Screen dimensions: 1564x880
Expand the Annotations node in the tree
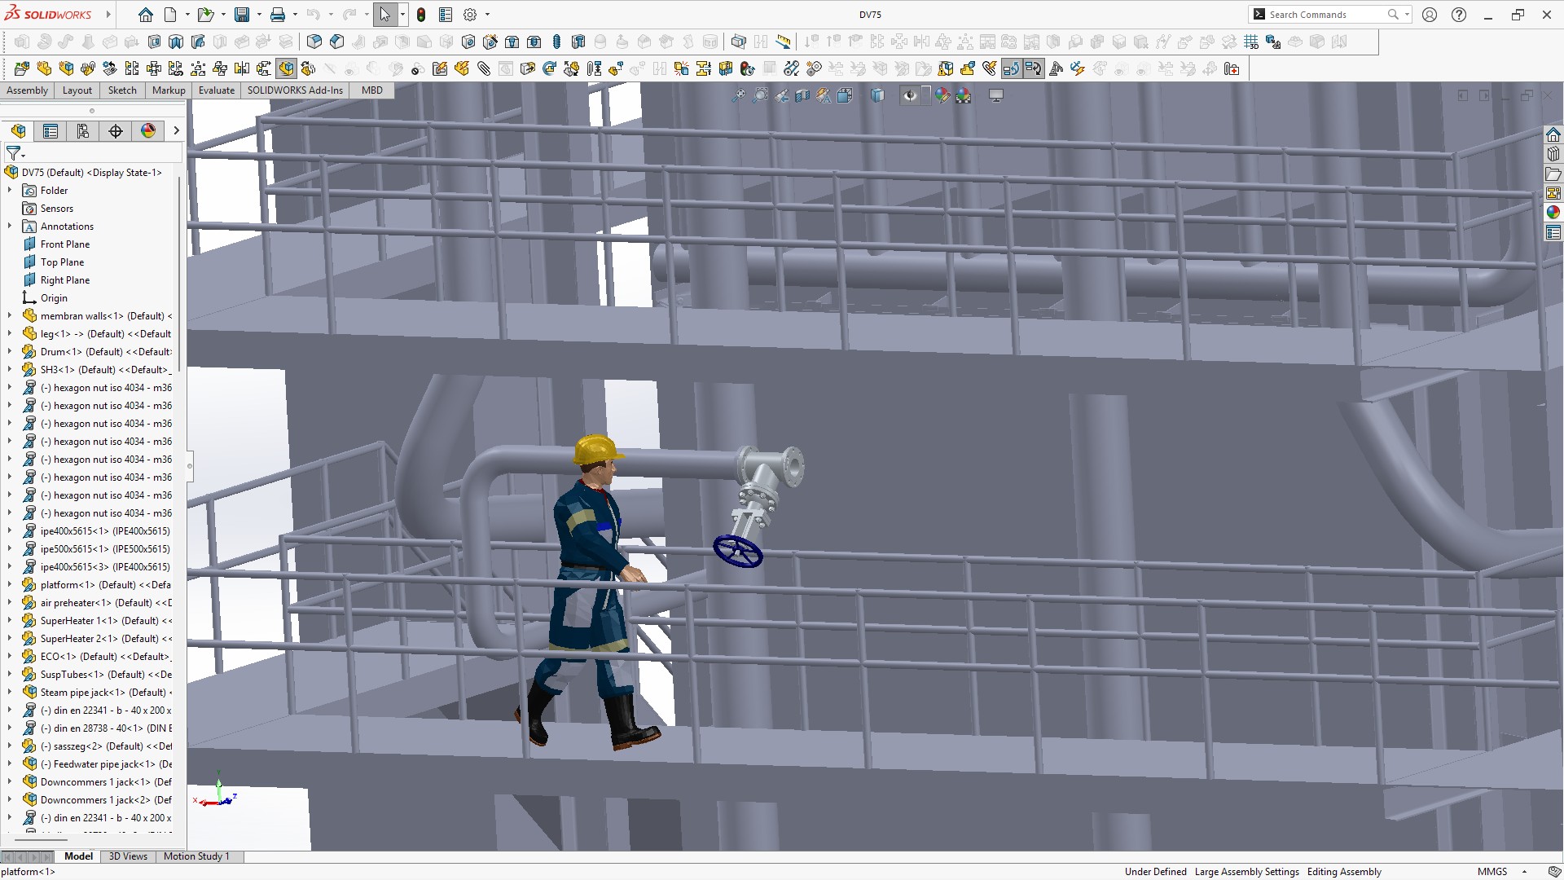10,227
